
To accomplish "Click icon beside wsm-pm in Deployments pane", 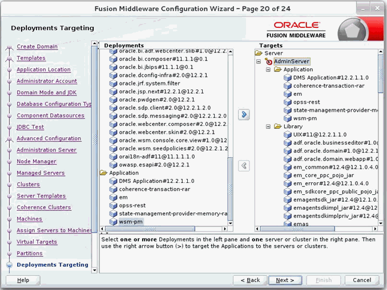I will [113, 222].
